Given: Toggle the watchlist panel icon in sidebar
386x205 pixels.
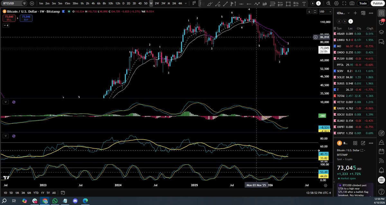Looking at the screenshot, I should [381, 13].
